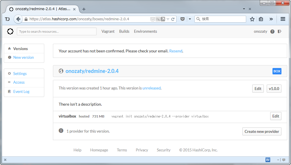The height and width of the screenshot is (165, 291).
Task: Click the Hatena bookmark B! status icon
Action: click(268, 160)
